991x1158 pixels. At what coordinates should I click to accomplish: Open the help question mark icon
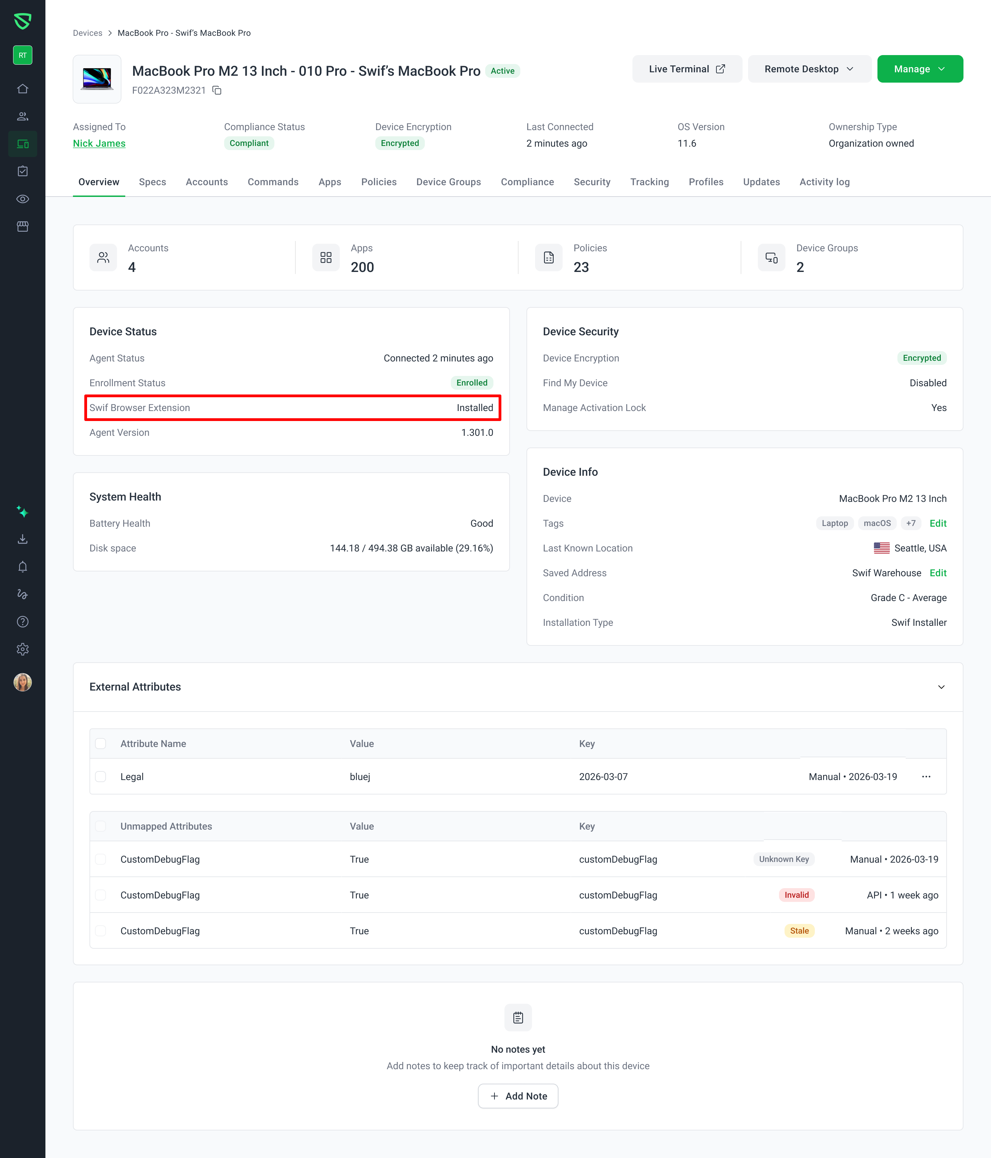tap(22, 621)
